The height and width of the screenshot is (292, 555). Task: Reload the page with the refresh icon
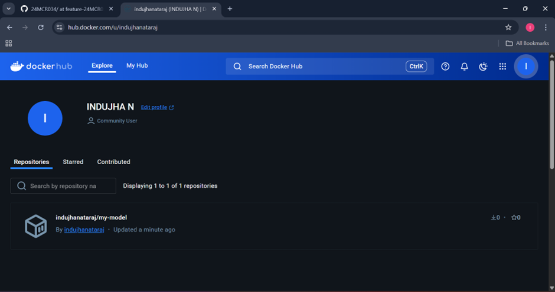coord(41,27)
